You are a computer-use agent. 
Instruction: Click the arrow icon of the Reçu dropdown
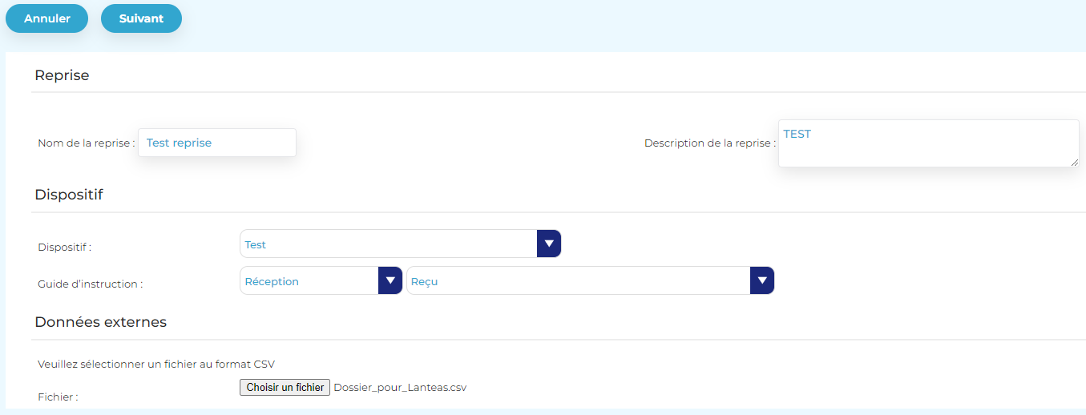click(761, 280)
